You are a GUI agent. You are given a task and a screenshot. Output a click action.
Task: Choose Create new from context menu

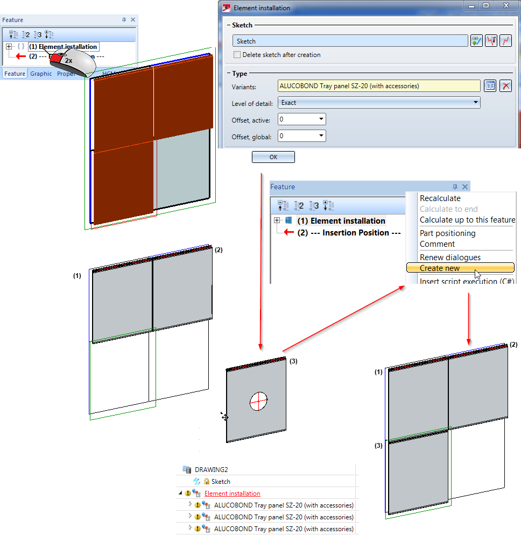pos(460,268)
